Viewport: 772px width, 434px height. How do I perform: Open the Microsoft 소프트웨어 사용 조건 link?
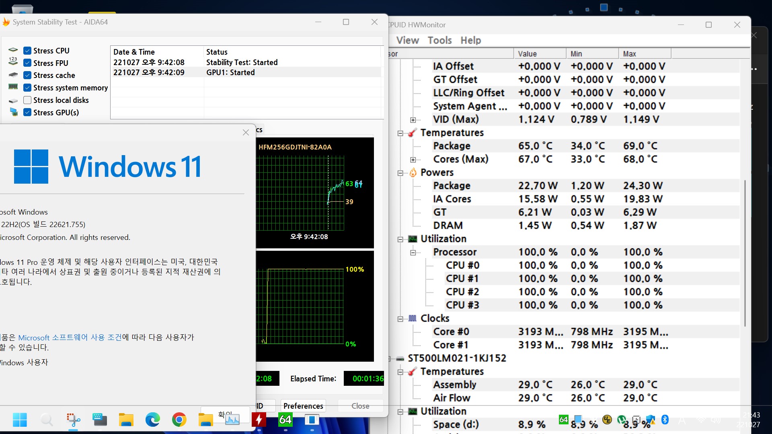click(70, 337)
